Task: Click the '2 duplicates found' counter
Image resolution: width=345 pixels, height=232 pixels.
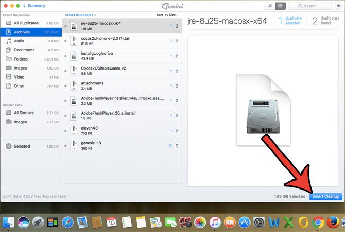Action: pyautogui.click(x=326, y=21)
